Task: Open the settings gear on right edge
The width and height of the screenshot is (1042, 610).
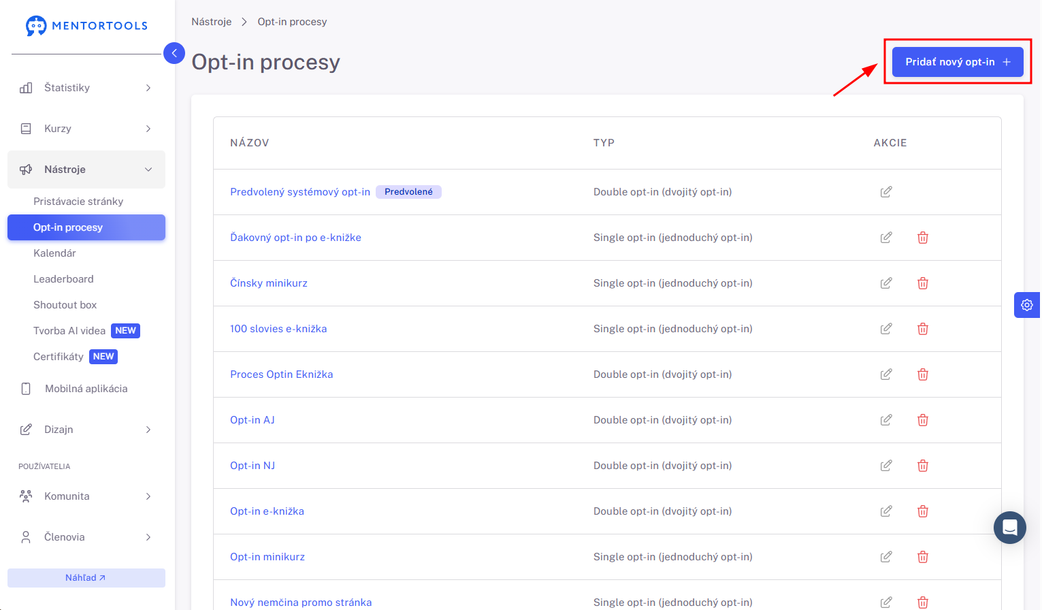Action: (1027, 305)
